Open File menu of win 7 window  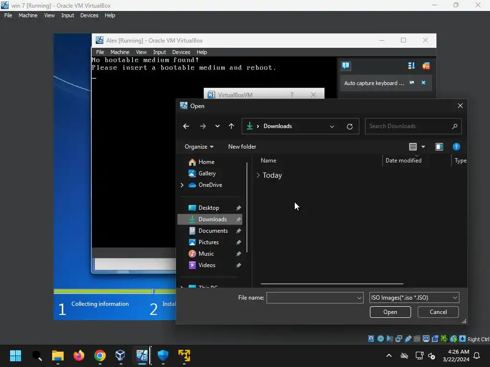coord(8,15)
